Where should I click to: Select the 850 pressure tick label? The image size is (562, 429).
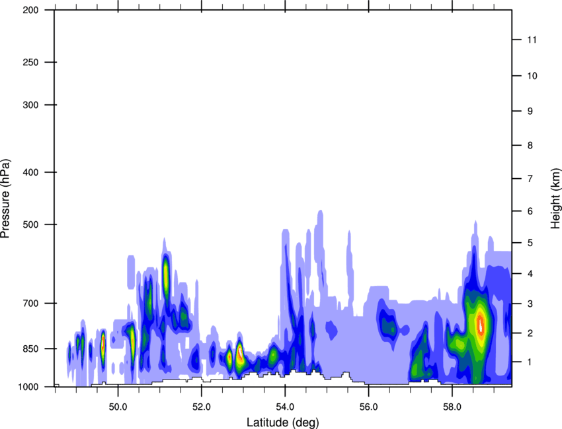[x=30, y=348]
